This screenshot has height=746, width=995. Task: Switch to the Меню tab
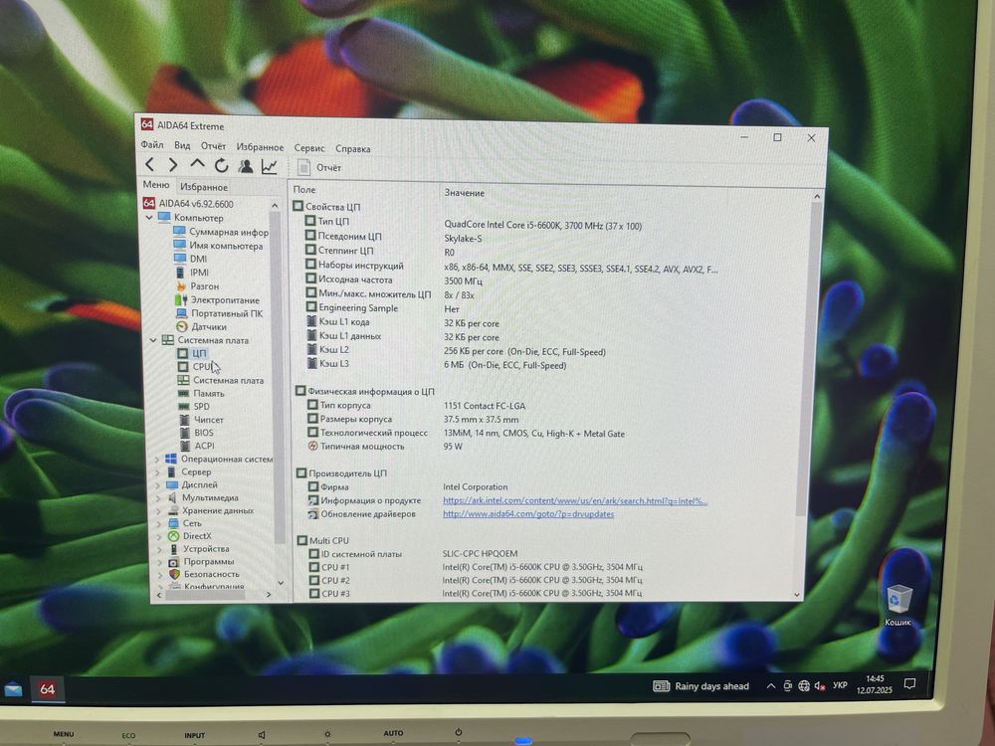156,185
